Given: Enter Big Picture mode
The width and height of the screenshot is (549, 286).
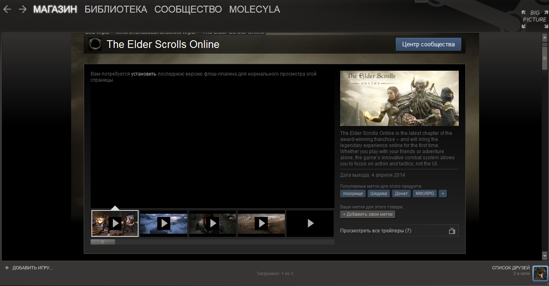Looking at the screenshot, I should tap(535, 19).
